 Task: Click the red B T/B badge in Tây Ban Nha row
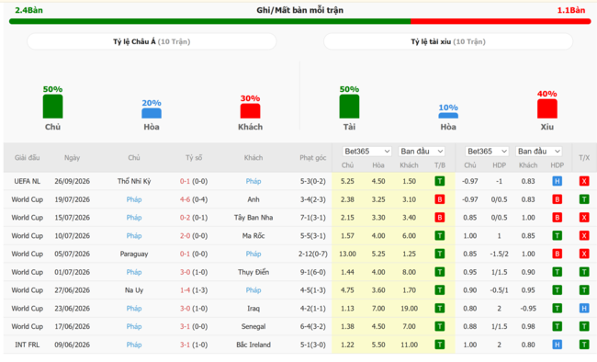tap(439, 218)
